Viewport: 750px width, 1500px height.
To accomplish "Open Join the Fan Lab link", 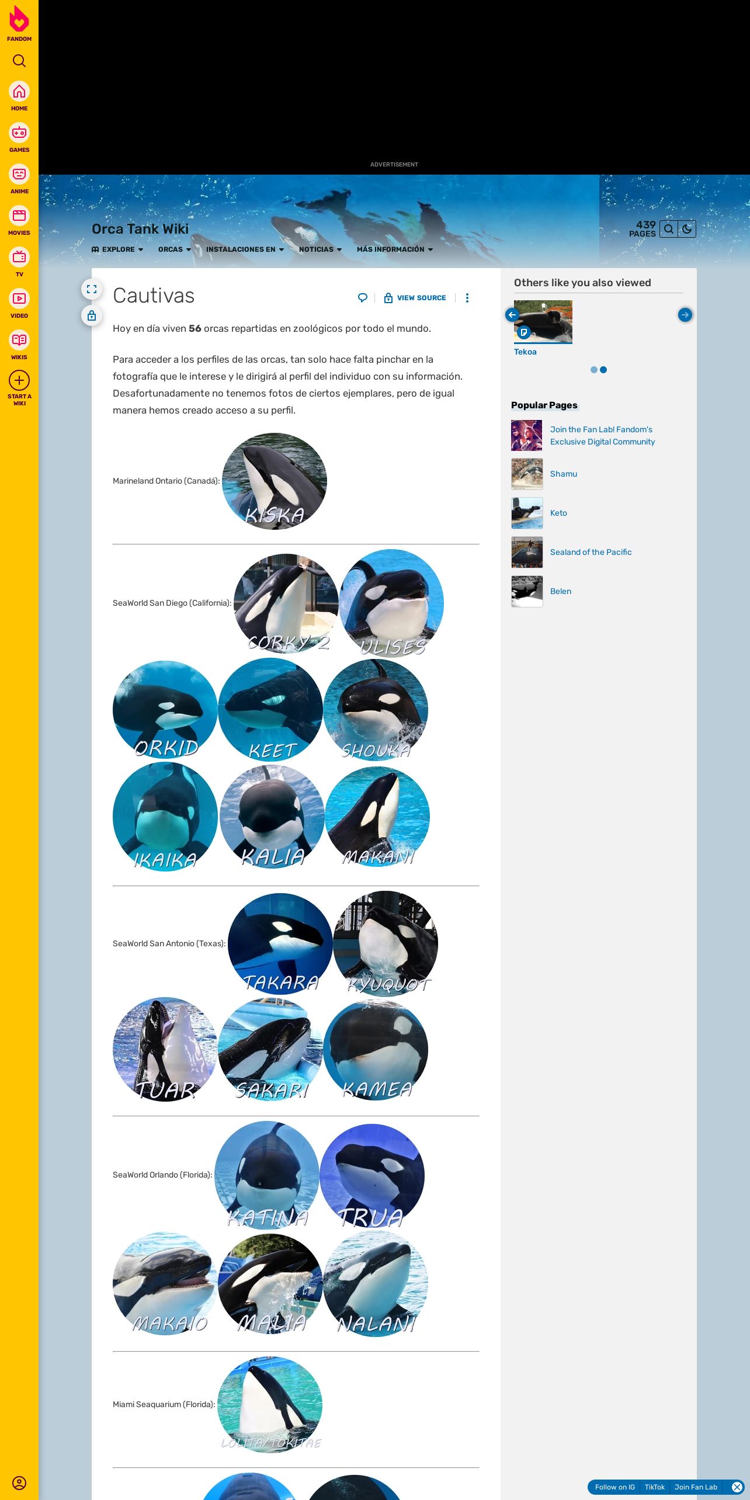I will click(x=602, y=436).
